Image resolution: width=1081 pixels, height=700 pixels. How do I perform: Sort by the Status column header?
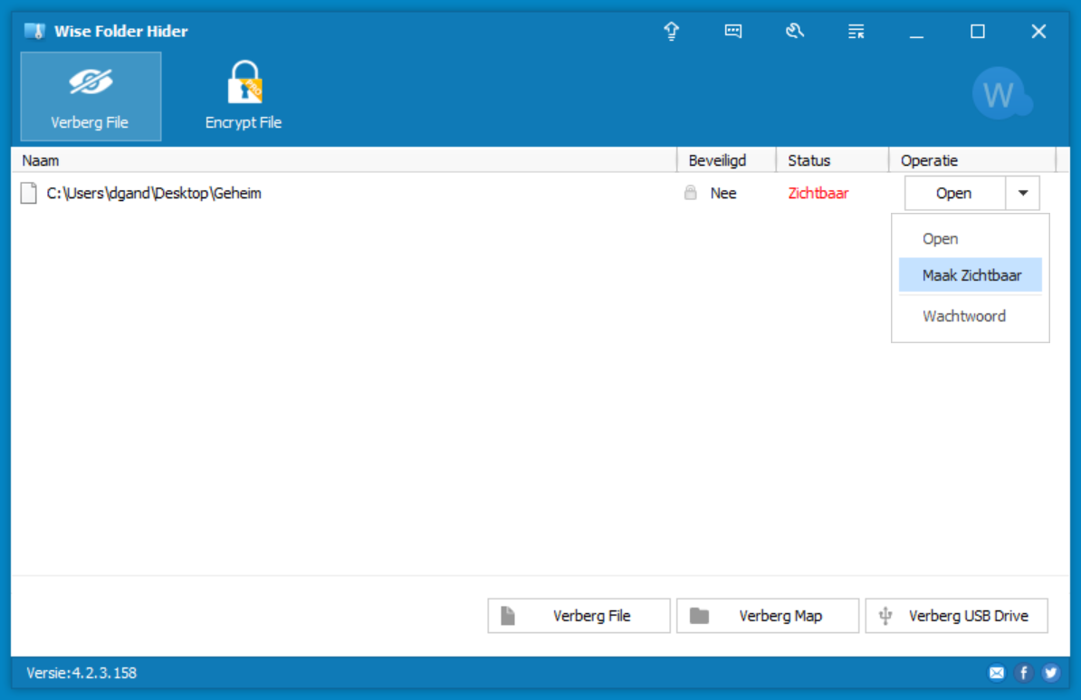click(x=833, y=160)
